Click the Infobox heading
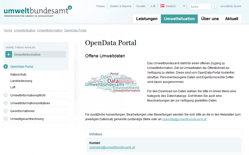 [x=96, y=134]
